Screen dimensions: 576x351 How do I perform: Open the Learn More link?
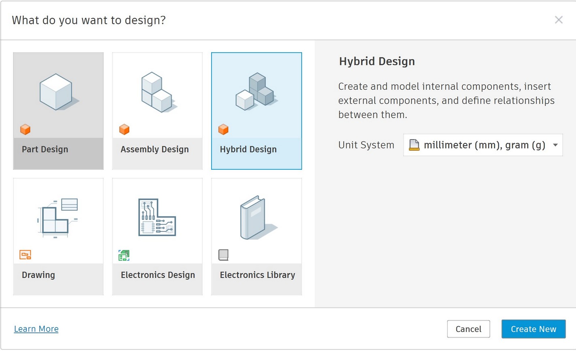click(36, 329)
